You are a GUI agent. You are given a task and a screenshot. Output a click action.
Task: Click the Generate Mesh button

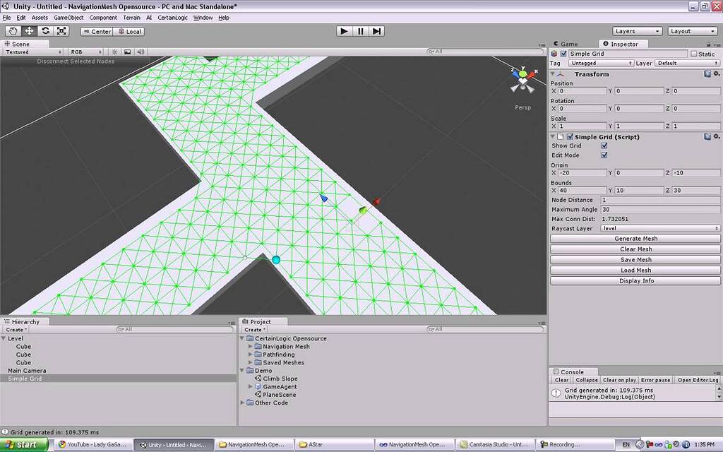tap(634, 238)
